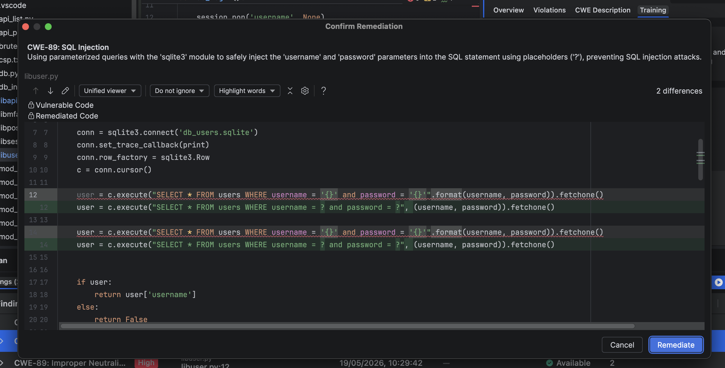Screen dimensions: 725x368
Task: Click the Remediate button
Action: coord(676,345)
